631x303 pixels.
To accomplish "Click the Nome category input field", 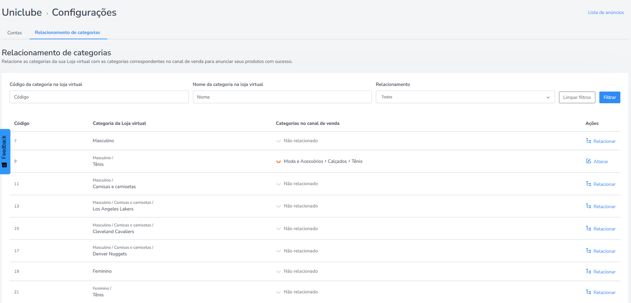I will point(282,97).
